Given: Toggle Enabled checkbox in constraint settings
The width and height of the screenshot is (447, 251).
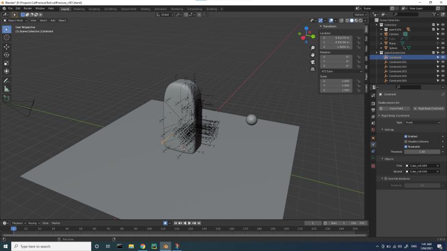Looking at the screenshot, I should 406,136.
